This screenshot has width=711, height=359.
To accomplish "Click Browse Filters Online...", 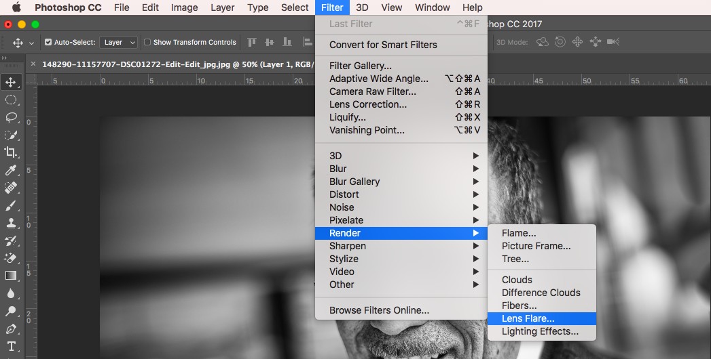I will point(401,310).
